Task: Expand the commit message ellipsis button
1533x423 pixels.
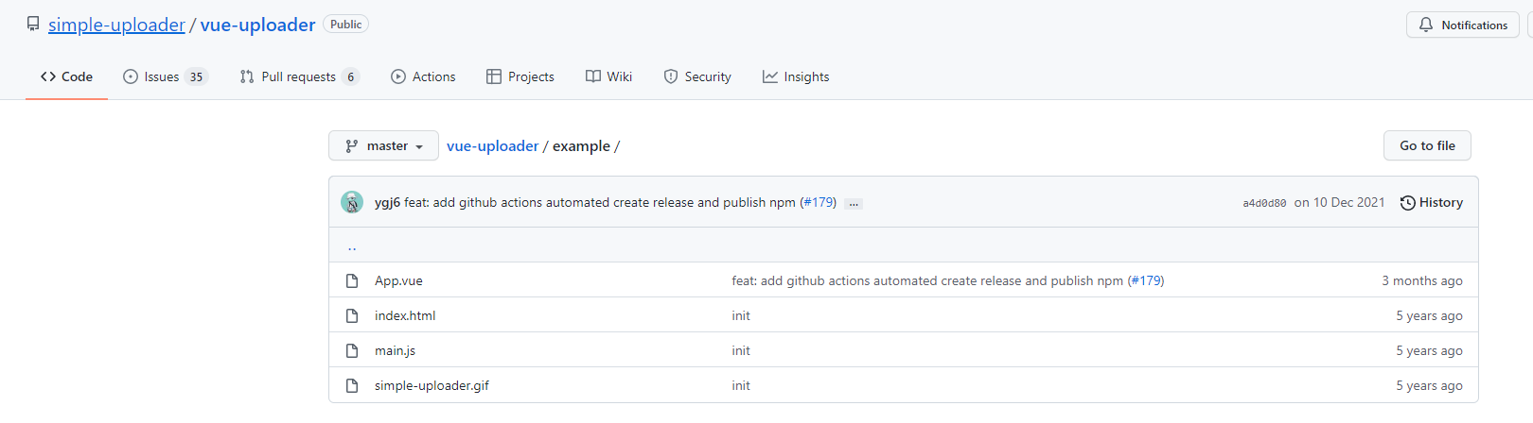Action: pos(854,203)
